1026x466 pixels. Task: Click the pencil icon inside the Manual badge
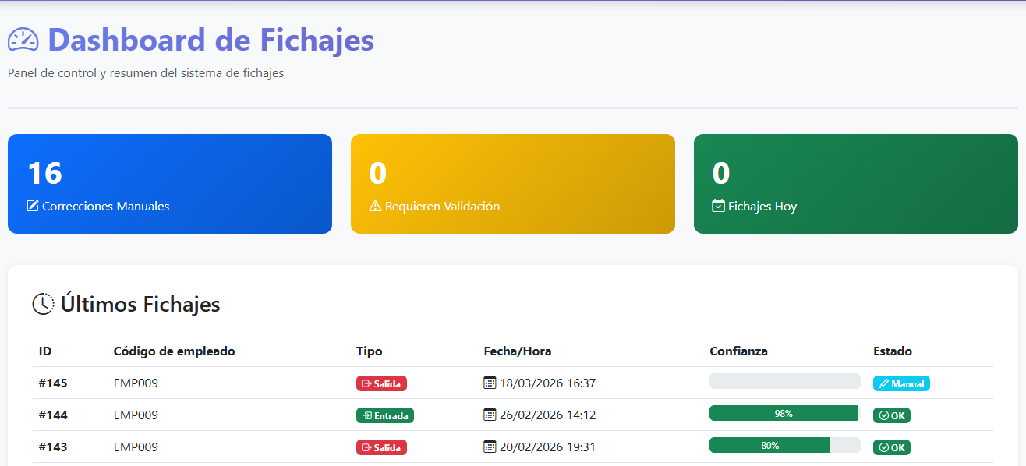pyautogui.click(x=886, y=383)
